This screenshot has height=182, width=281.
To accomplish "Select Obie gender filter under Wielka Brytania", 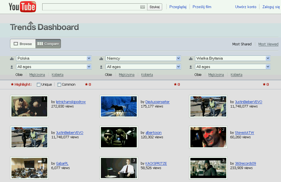I will coord(198,75).
